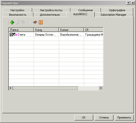Click the help question mark button
The width and height of the screenshot is (136, 123).
128,3
